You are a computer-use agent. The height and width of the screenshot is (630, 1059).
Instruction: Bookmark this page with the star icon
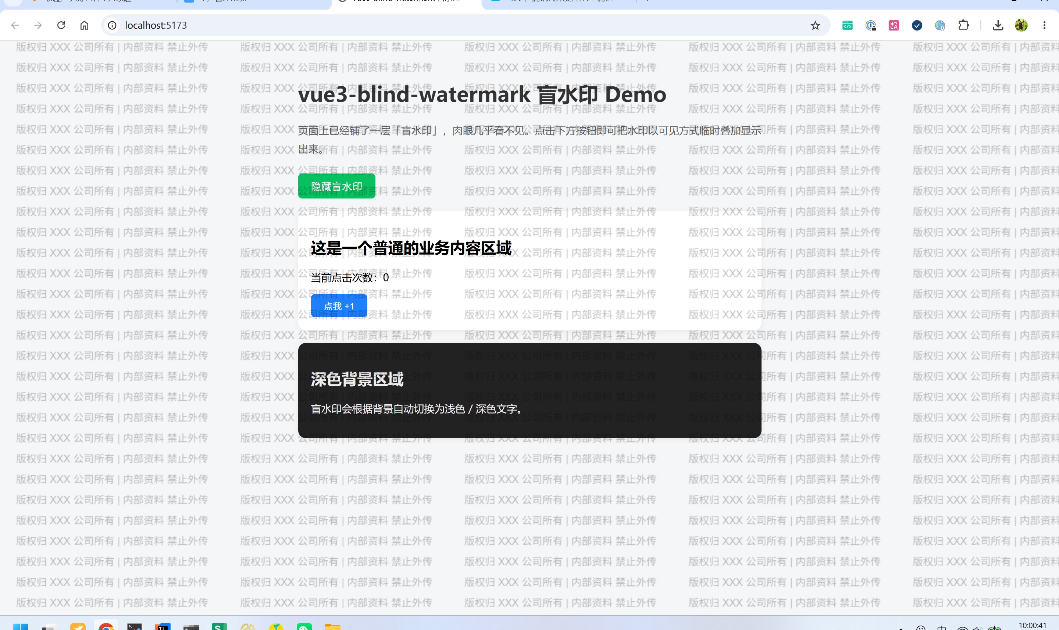(815, 25)
